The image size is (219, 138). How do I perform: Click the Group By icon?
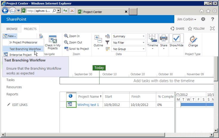pyautogui.click(x=108, y=49)
